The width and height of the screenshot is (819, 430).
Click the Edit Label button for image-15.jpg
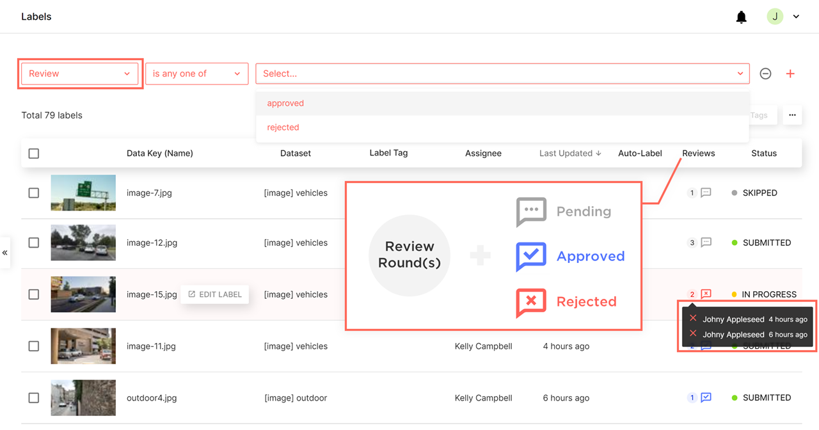click(x=215, y=294)
